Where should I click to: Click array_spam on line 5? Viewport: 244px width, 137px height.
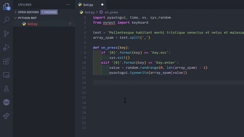(x=103, y=38)
